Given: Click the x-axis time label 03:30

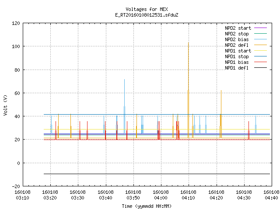Looking at the screenshot, I should [78, 198].
